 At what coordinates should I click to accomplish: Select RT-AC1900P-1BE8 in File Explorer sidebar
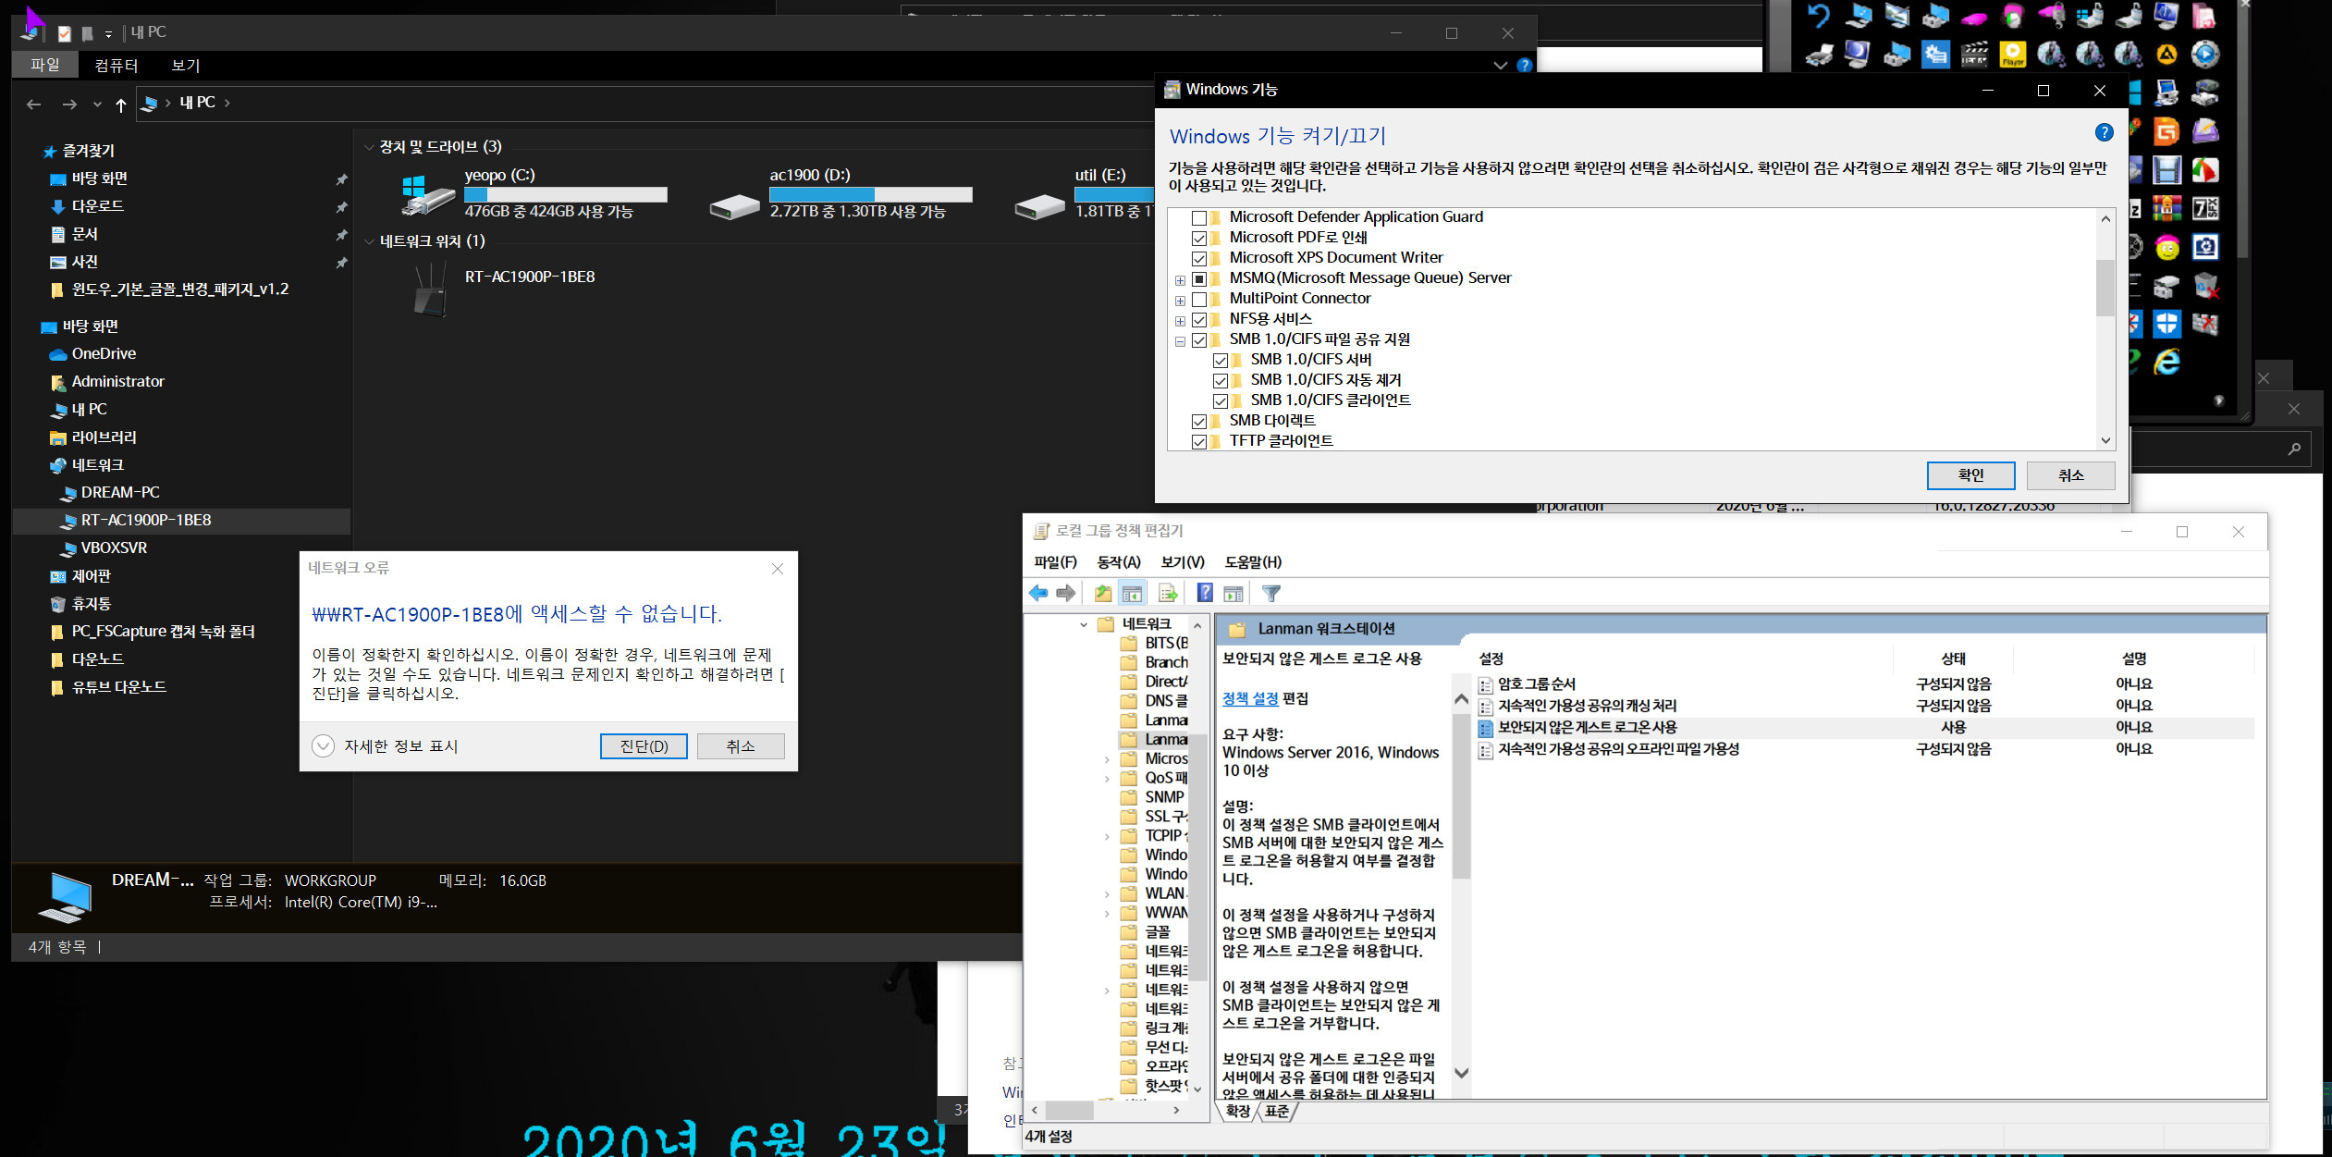(x=146, y=520)
